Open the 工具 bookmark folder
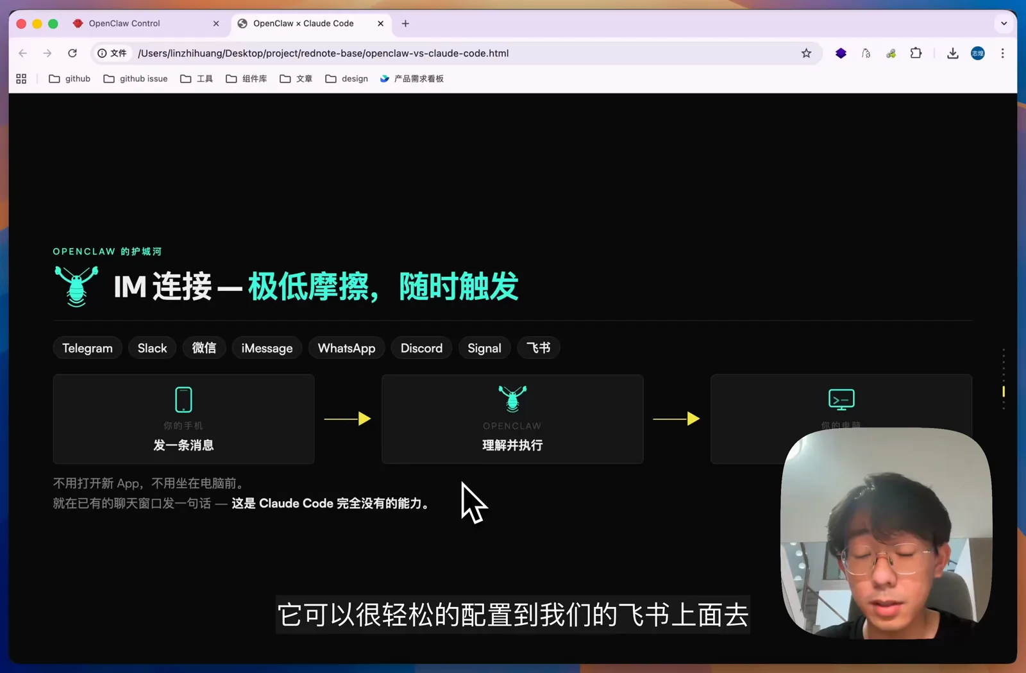 196,79
